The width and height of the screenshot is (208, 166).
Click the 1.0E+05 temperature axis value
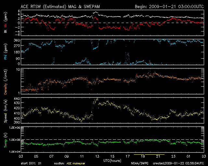point(15,140)
